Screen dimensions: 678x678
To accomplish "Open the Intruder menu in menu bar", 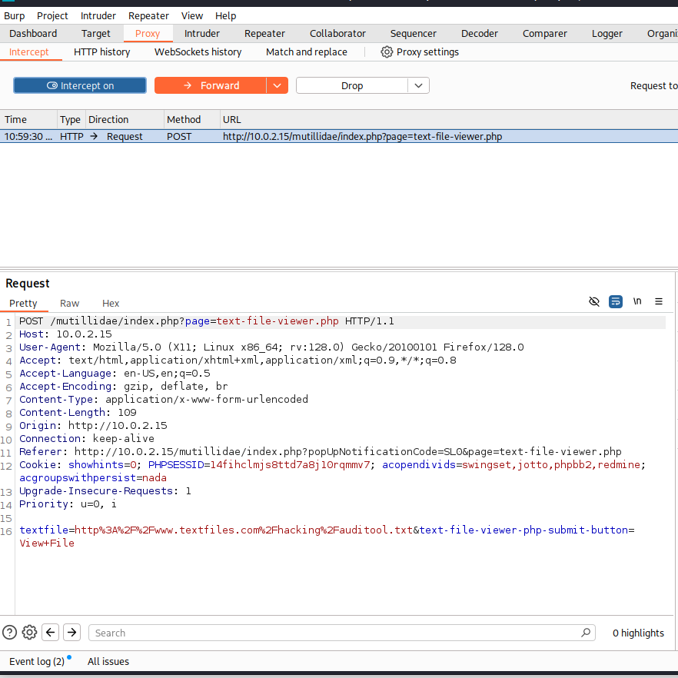I will 98,16.
